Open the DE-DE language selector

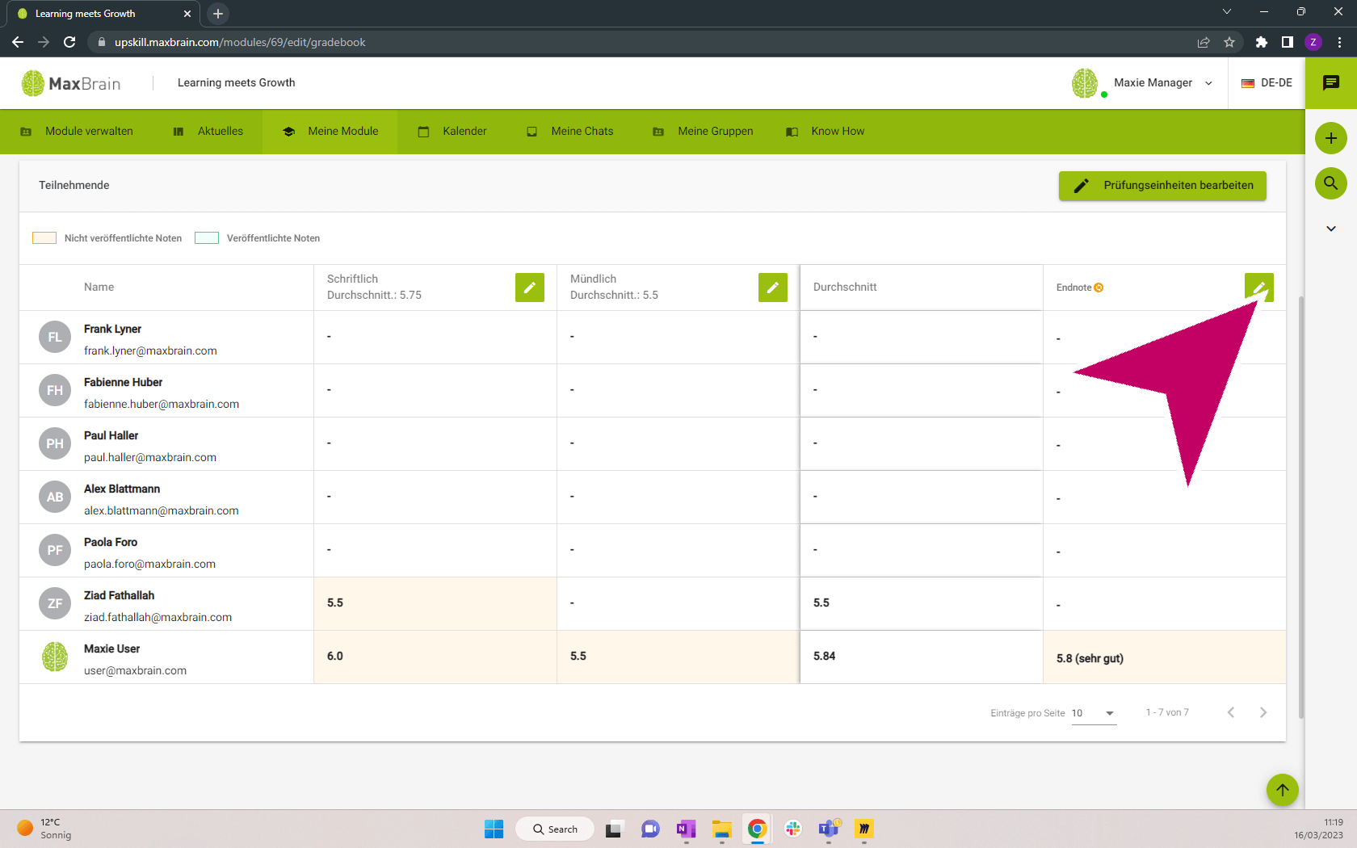pos(1267,82)
